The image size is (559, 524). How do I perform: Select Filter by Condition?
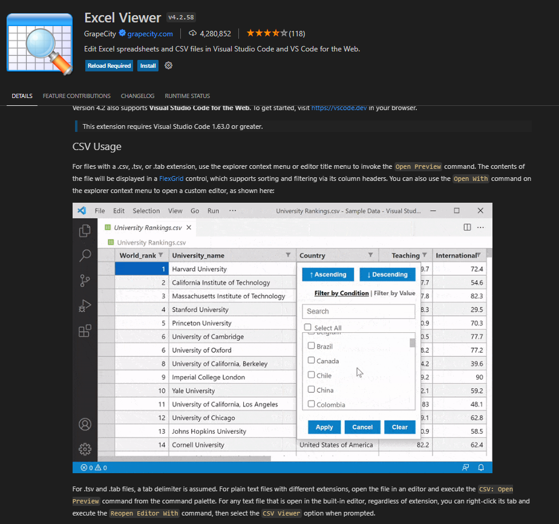[x=342, y=293]
